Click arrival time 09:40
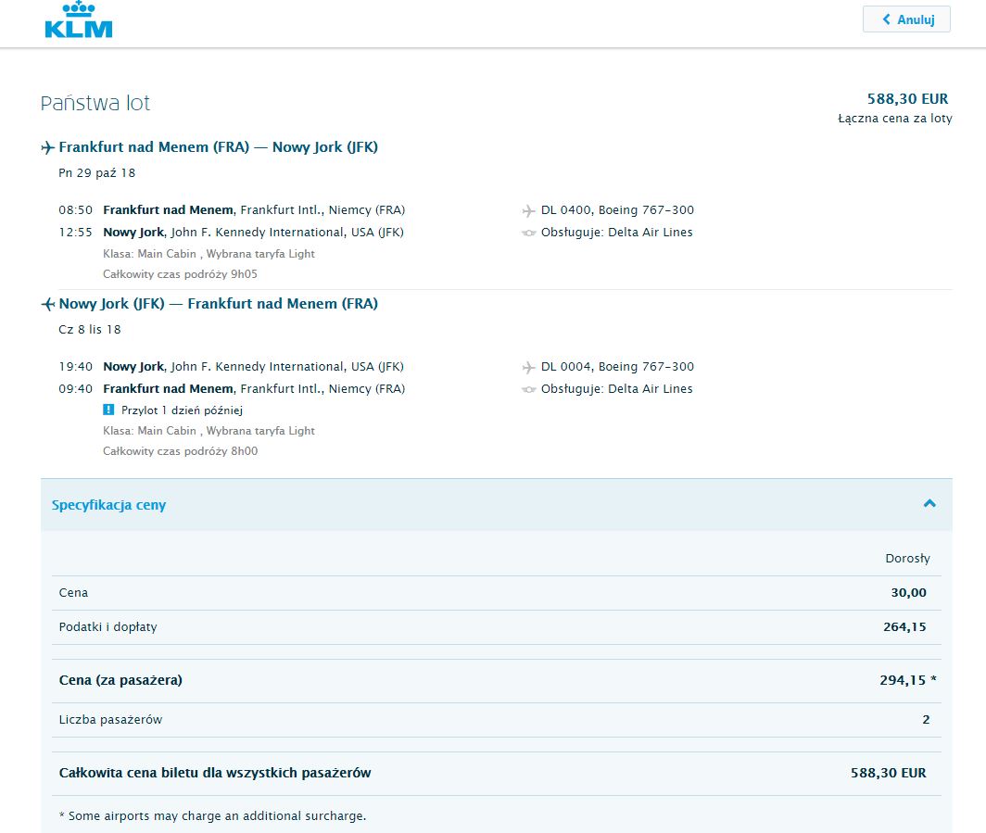Screen dimensions: 986x833 click(75, 388)
